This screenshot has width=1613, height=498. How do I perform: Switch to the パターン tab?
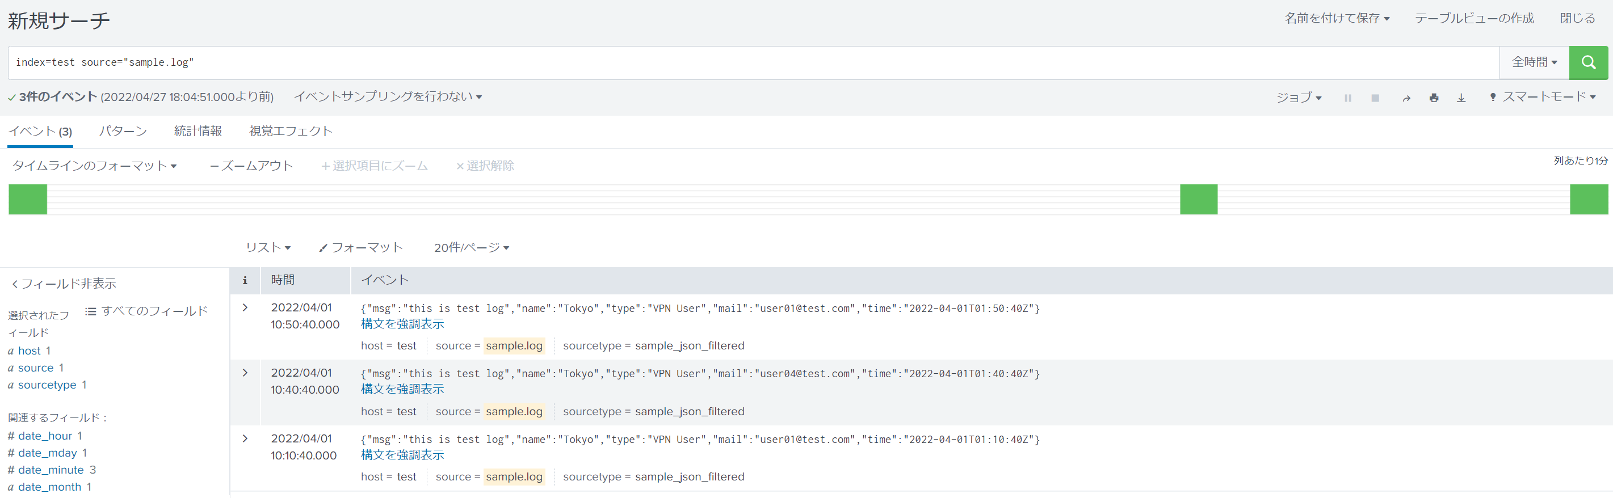click(123, 132)
